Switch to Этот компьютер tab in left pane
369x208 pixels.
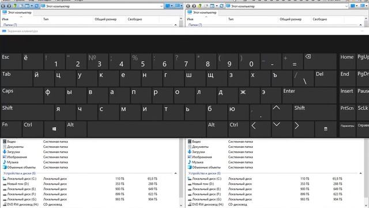point(17,12)
